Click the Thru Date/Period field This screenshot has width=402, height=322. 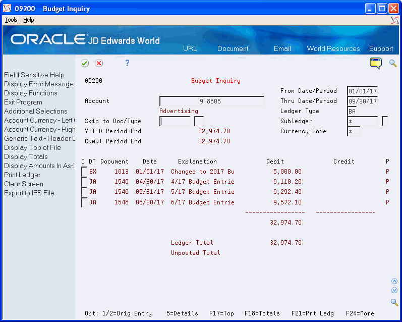click(362, 101)
